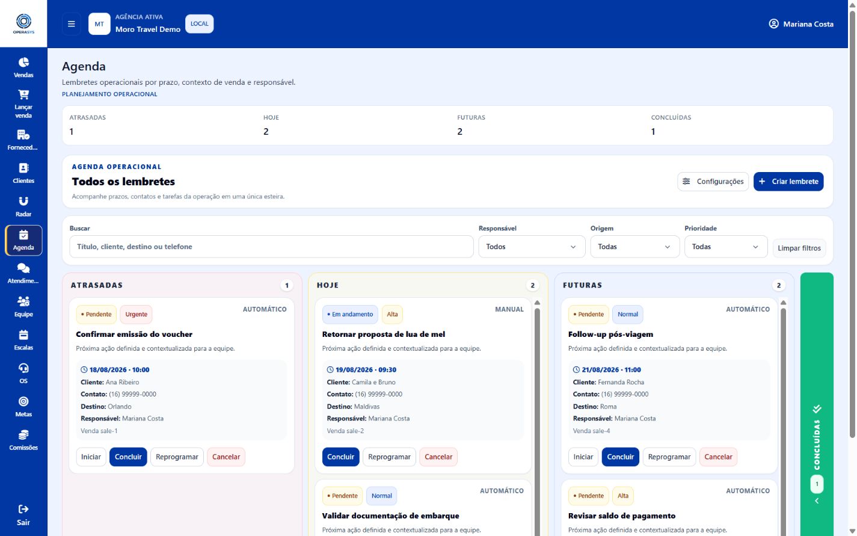Open the Origem filter dropdown
The image size is (857, 536).
coord(634,247)
